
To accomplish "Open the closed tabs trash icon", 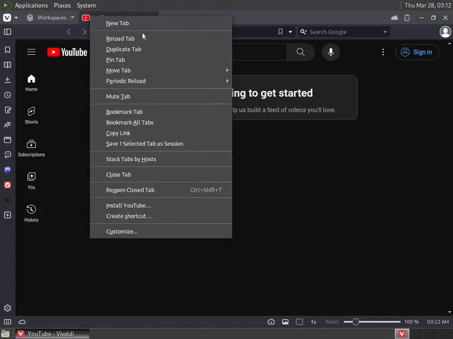I will (407, 18).
